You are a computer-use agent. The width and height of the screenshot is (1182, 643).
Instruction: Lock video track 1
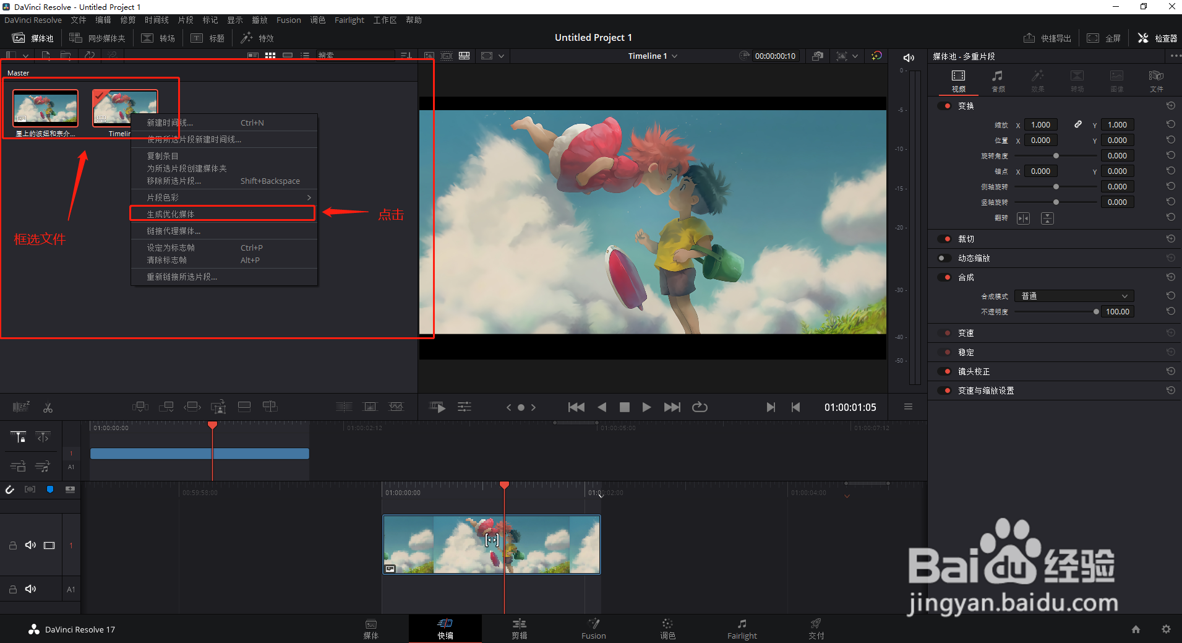[x=12, y=545]
